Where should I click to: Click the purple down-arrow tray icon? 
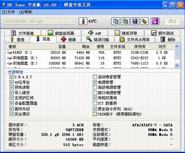(x=155, y=21)
